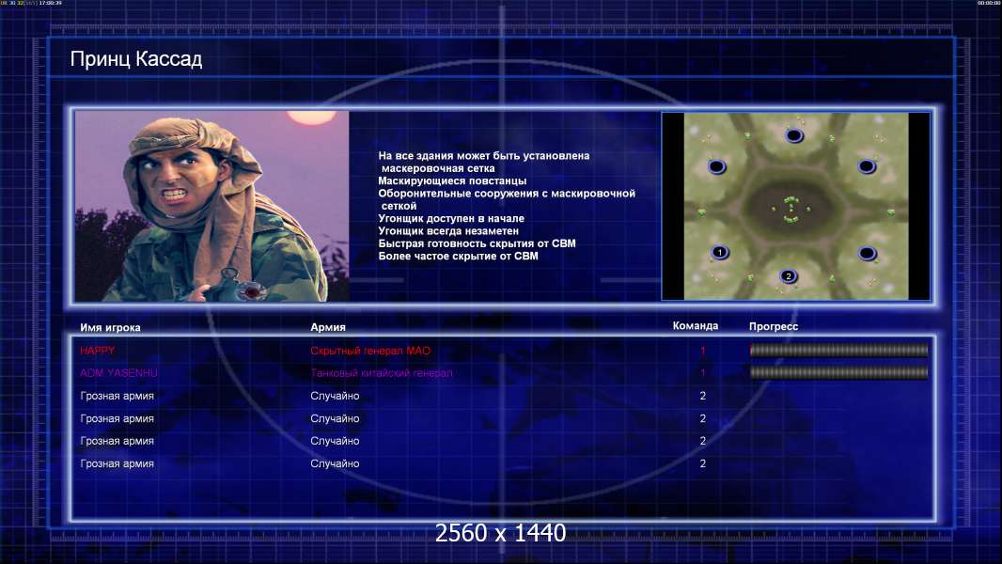
Task: Click the 'Команда' column header
Action: (696, 325)
